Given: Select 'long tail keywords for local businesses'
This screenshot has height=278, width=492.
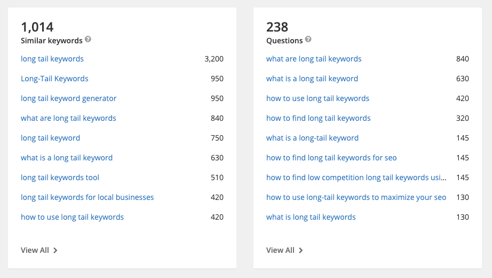Looking at the screenshot, I should click(x=87, y=197).
